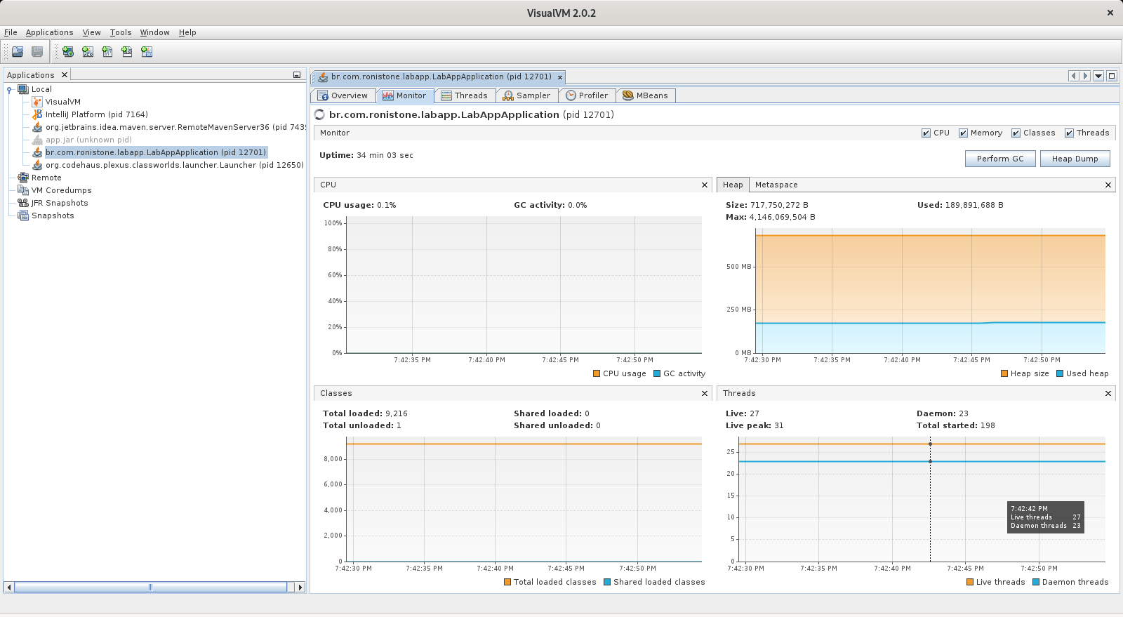Uncheck the Memory checkbox
The height and width of the screenshot is (617, 1123).
963,133
